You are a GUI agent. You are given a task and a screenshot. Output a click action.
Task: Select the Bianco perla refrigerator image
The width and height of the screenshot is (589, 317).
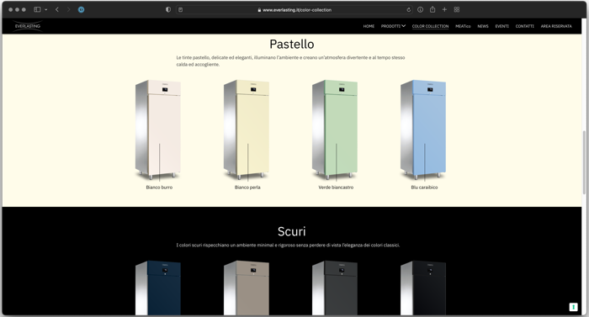pyautogui.click(x=247, y=129)
